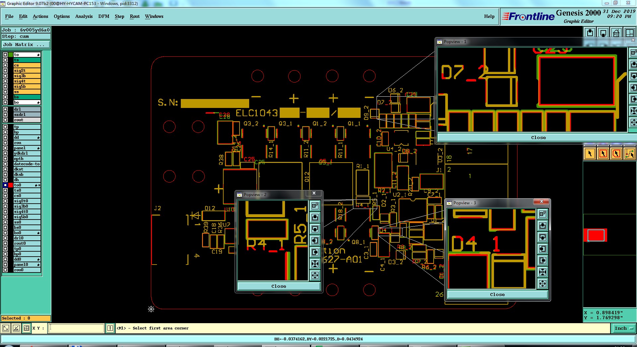
Task: Click the zoom-fit icon in Popview 2 sidebar
Action: (315, 264)
